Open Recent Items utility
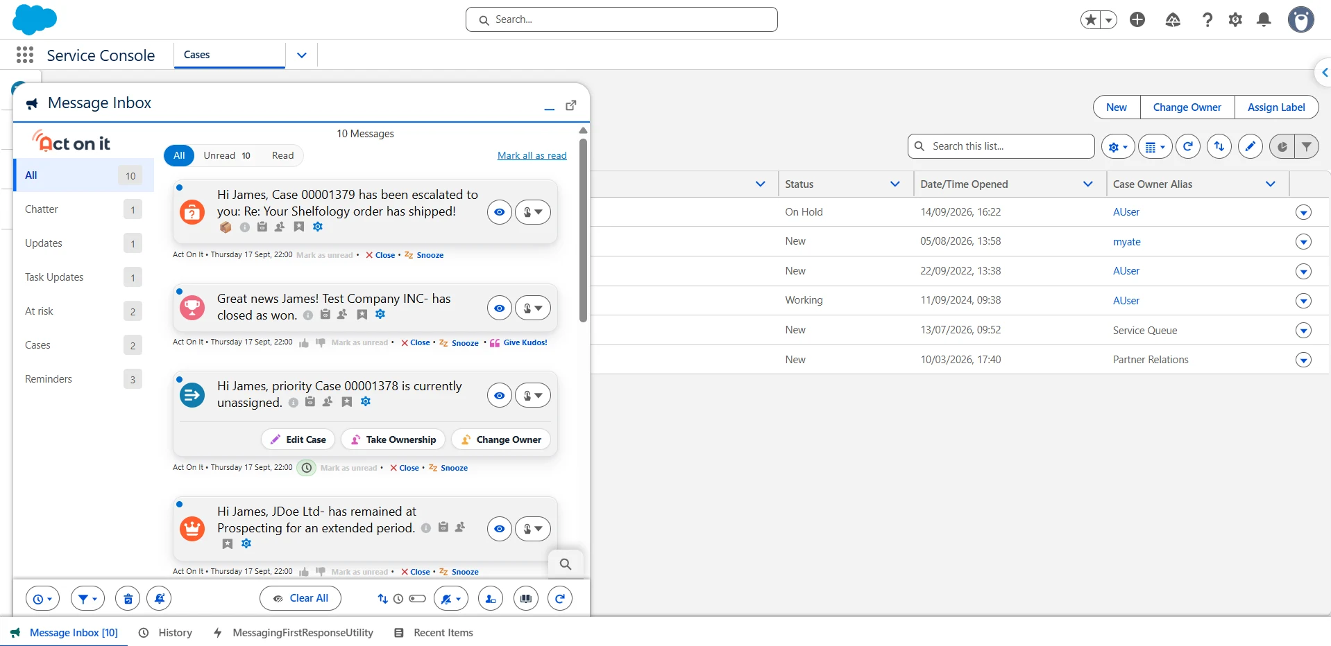Image resolution: width=1331 pixels, height=646 pixels. (434, 632)
